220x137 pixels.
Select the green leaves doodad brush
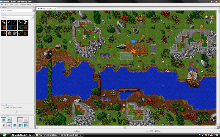[x=20, y=28]
